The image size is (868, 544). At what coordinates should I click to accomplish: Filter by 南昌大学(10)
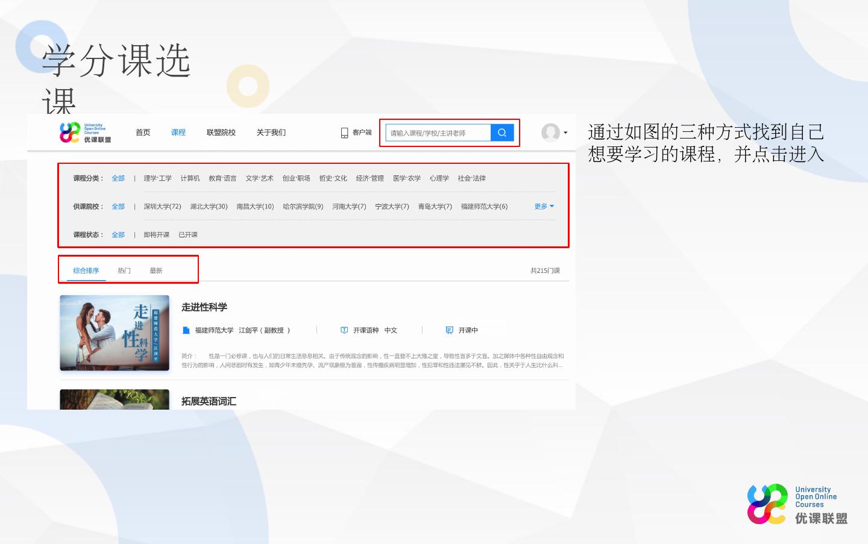coord(255,207)
